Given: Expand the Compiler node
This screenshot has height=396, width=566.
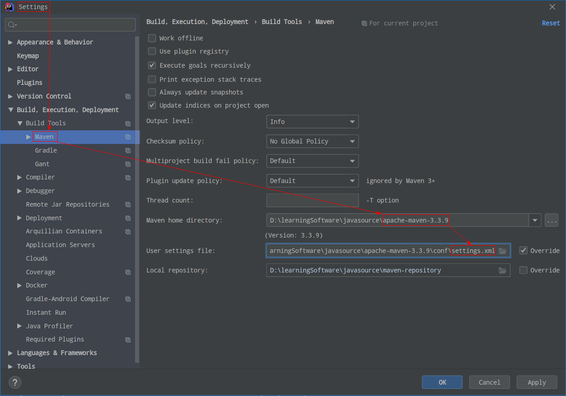Looking at the screenshot, I should pyautogui.click(x=20, y=177).
